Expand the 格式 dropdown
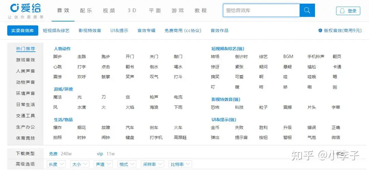The height and width of the screenshot is (171, 369). (127, 164)
